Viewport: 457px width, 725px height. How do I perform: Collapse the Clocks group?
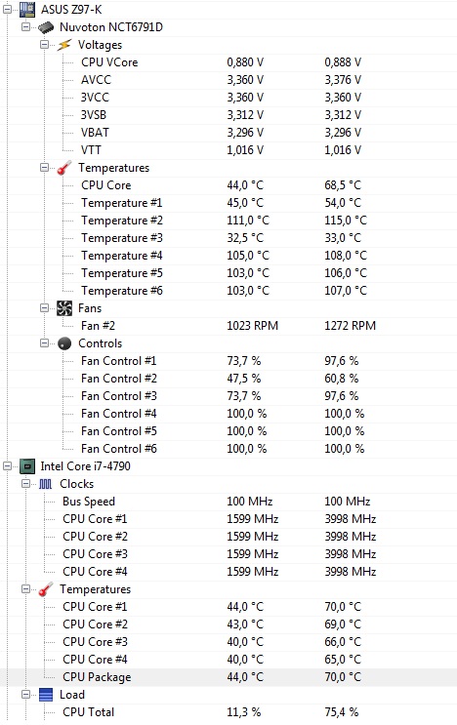pyautogui.click(x=26, y=484)
